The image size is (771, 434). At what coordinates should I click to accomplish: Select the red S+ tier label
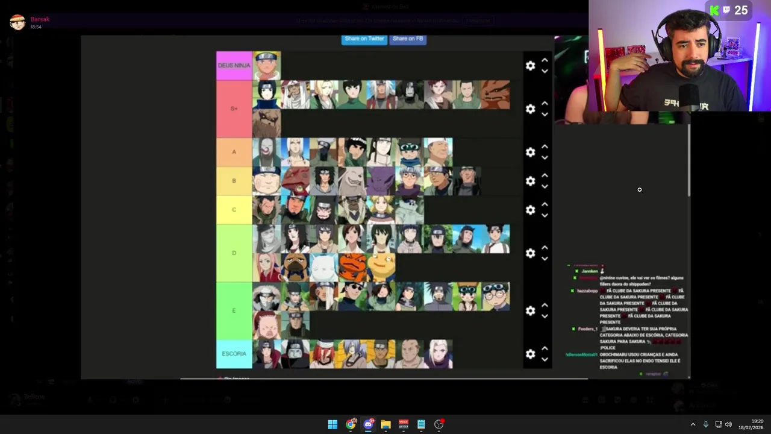234,109
